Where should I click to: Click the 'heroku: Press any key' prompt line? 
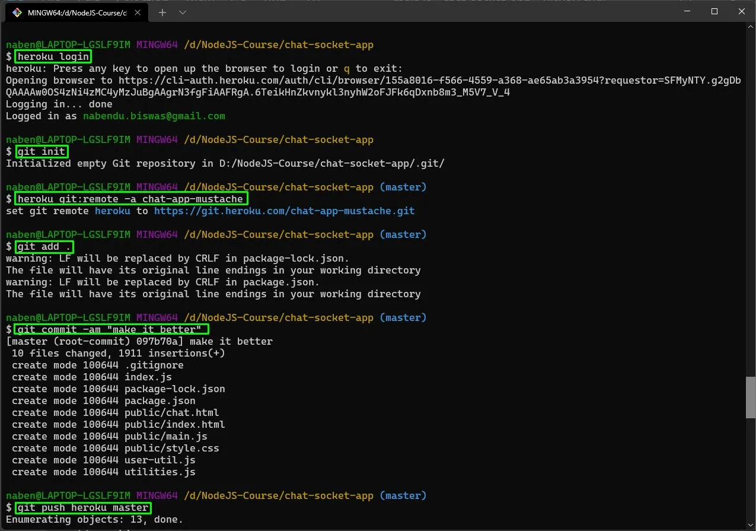(205, 69)
